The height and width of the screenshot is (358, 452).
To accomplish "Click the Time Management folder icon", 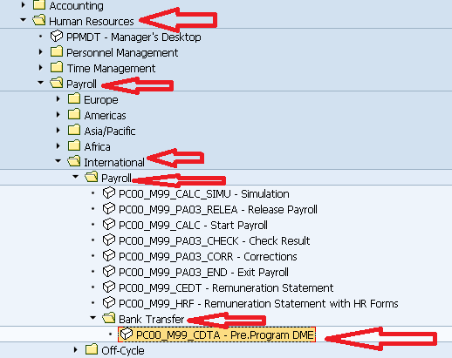I will click(57, 67).
